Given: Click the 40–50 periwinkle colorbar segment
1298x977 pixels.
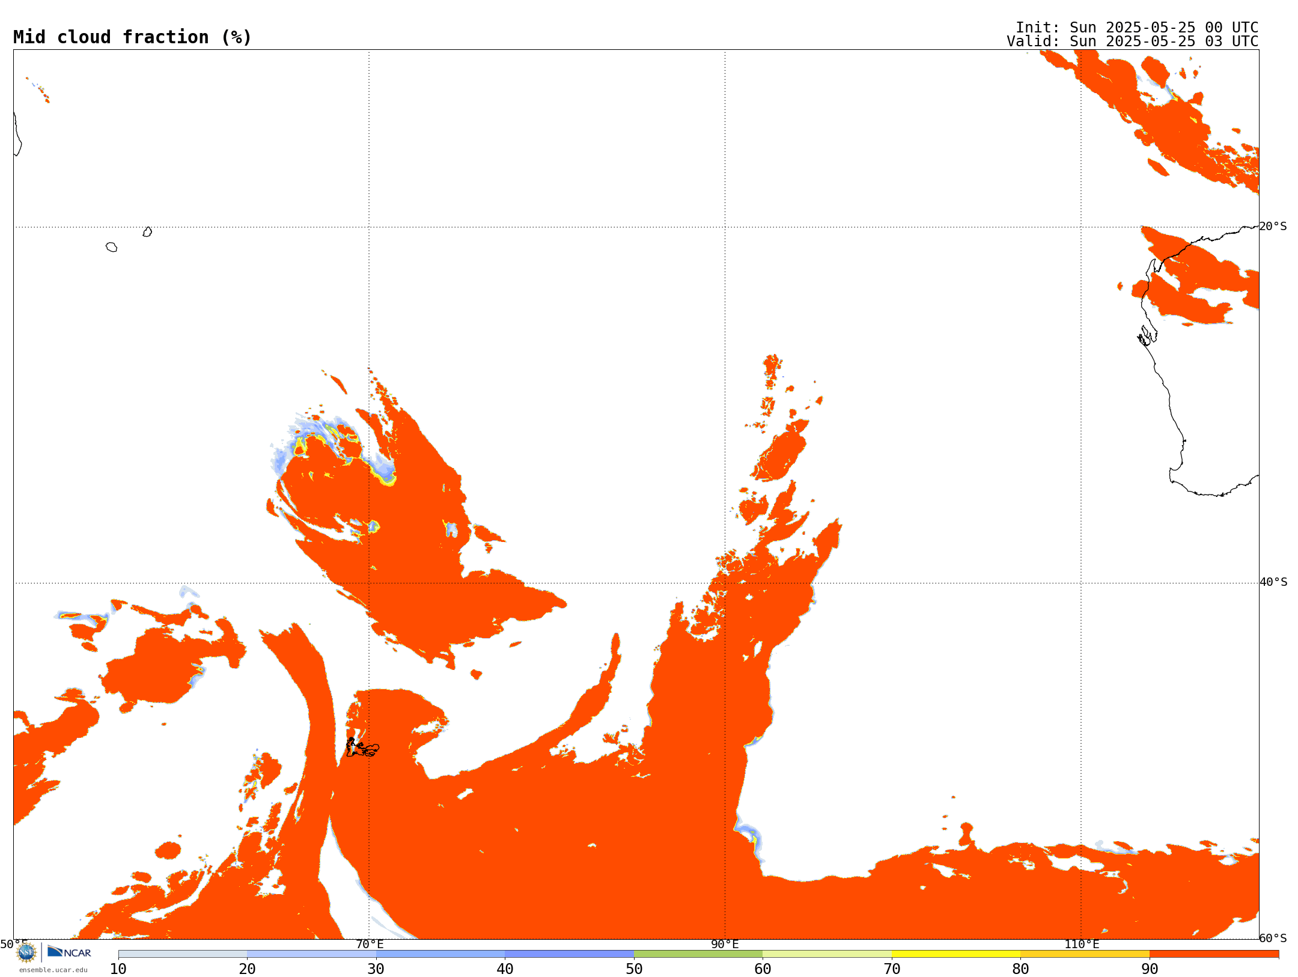Looking at the screenshot, I should click(569, 954).
